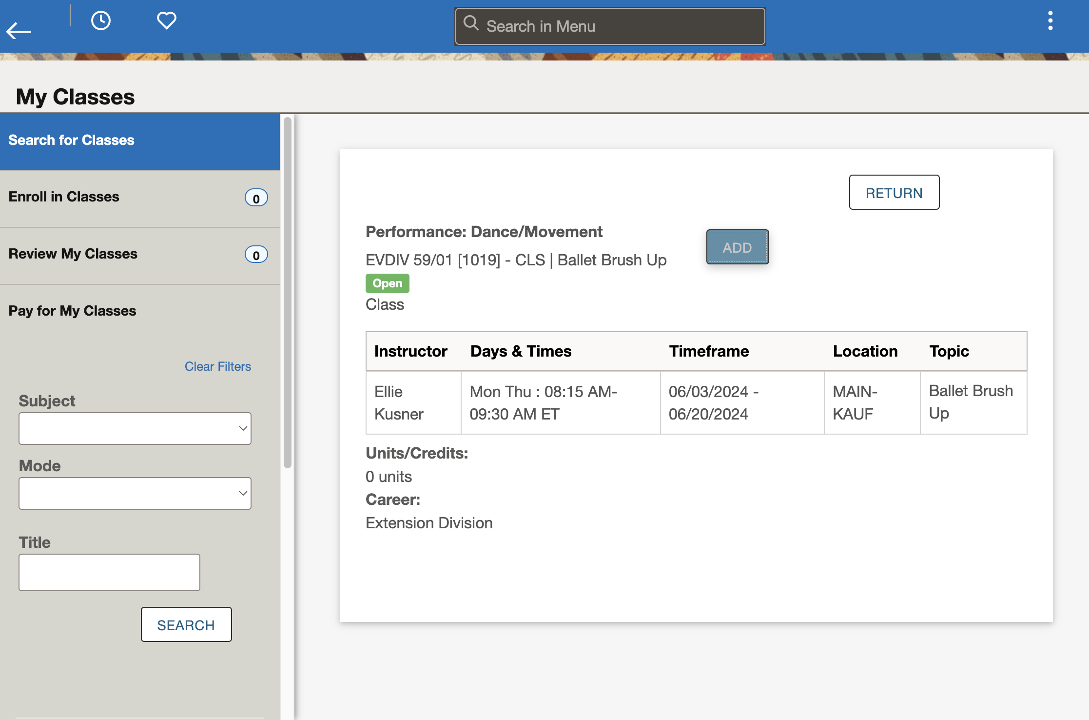Open favorites with the heart icon
Screen dimensions: 1089x720
167,20
